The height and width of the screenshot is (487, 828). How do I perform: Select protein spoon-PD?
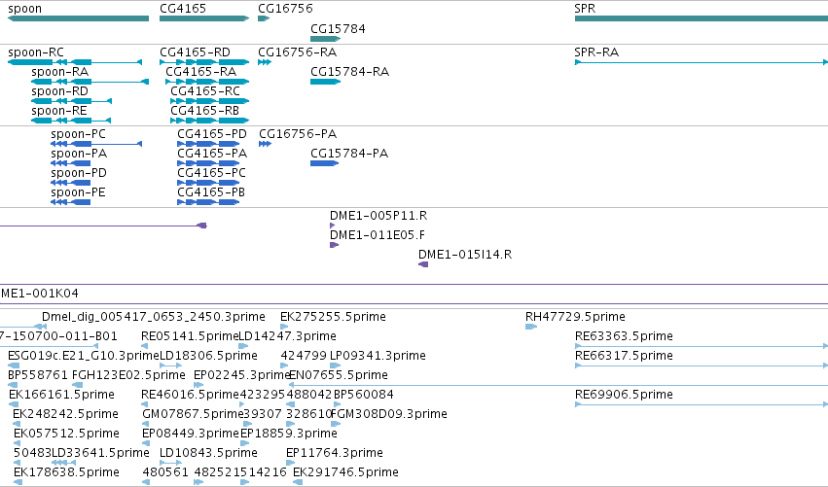click(71, 183)
